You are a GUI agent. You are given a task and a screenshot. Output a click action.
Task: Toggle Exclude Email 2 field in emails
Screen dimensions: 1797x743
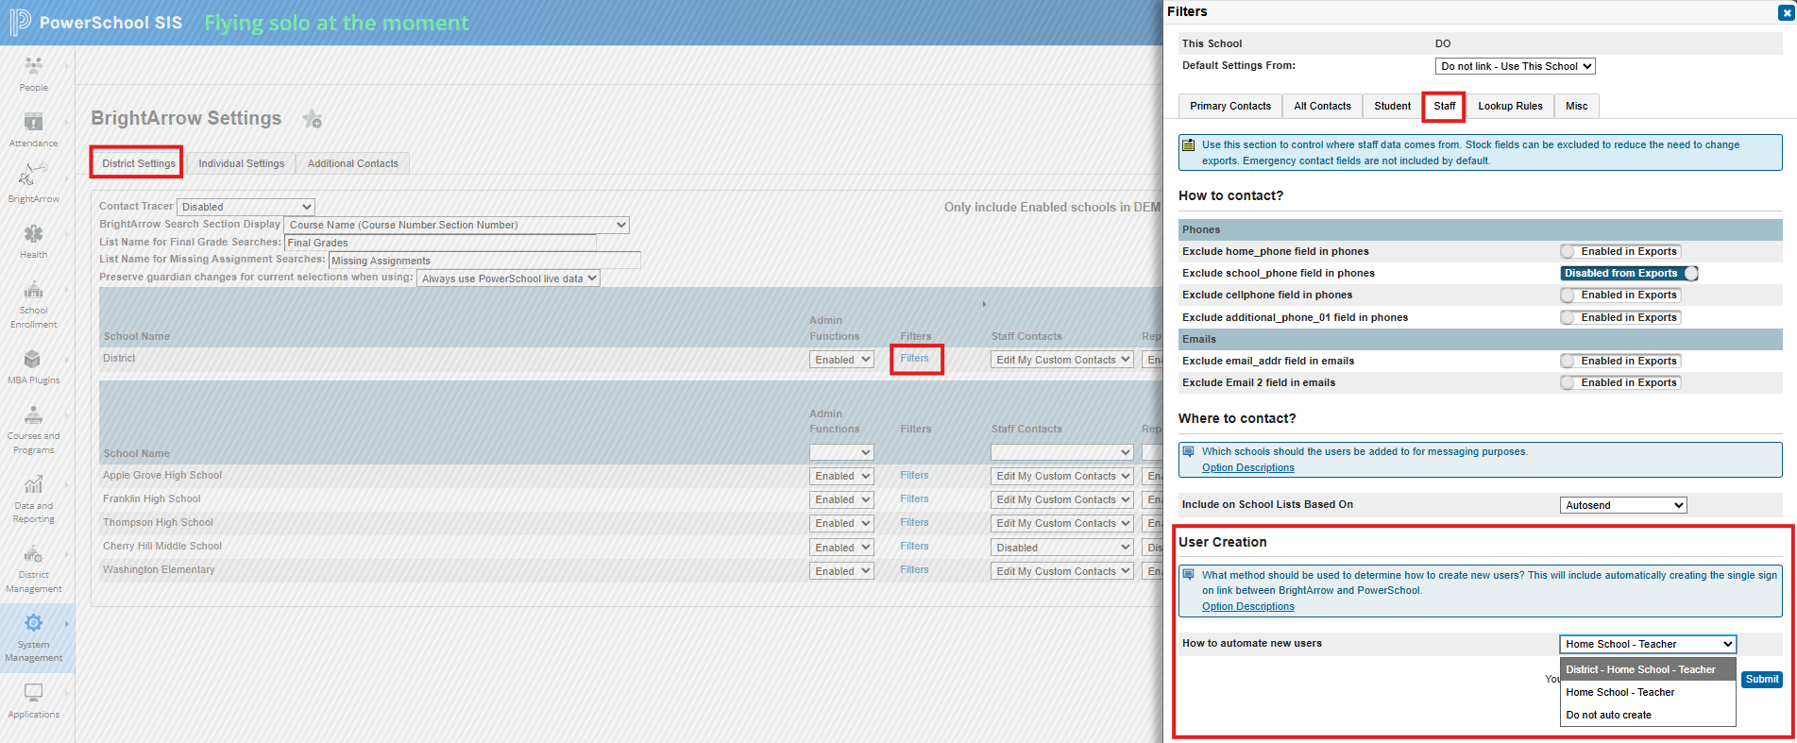click(x=1620, y=382)
